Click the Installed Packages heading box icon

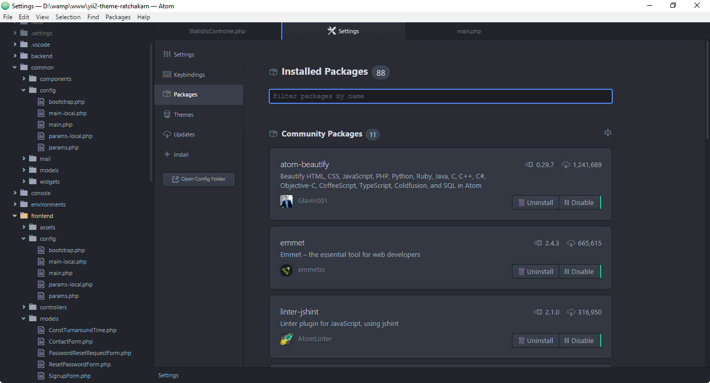[x=273, y=72]
